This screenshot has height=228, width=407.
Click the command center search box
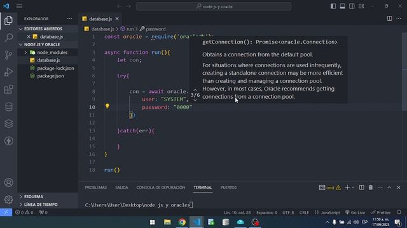coord(214,6)
